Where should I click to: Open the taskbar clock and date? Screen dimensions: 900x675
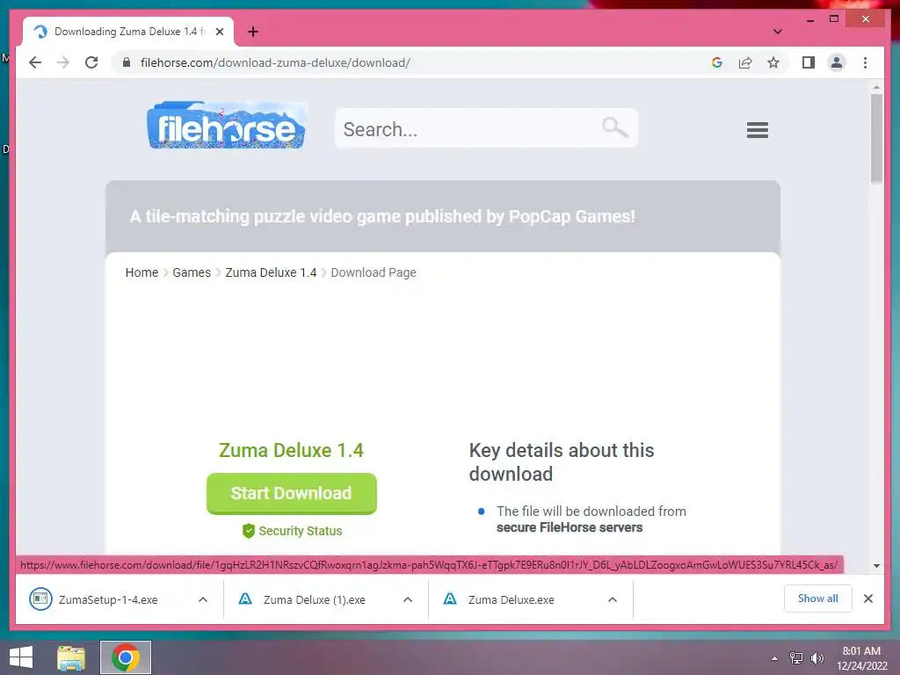tap(861, 658)
